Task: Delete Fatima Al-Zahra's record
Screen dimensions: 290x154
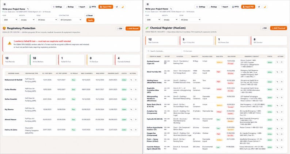Action: [136, 130]
